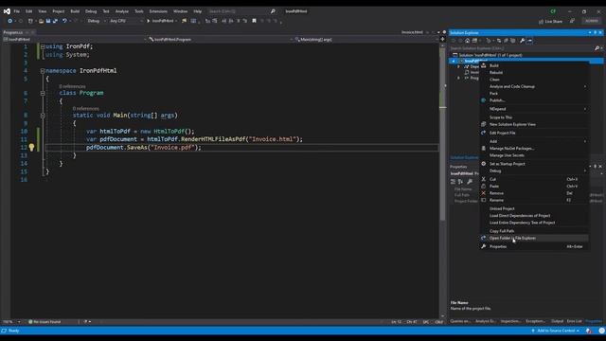Click Properties entry in context menu
The height and width of the screenshot is (341, 606).
tap(534, 246)
